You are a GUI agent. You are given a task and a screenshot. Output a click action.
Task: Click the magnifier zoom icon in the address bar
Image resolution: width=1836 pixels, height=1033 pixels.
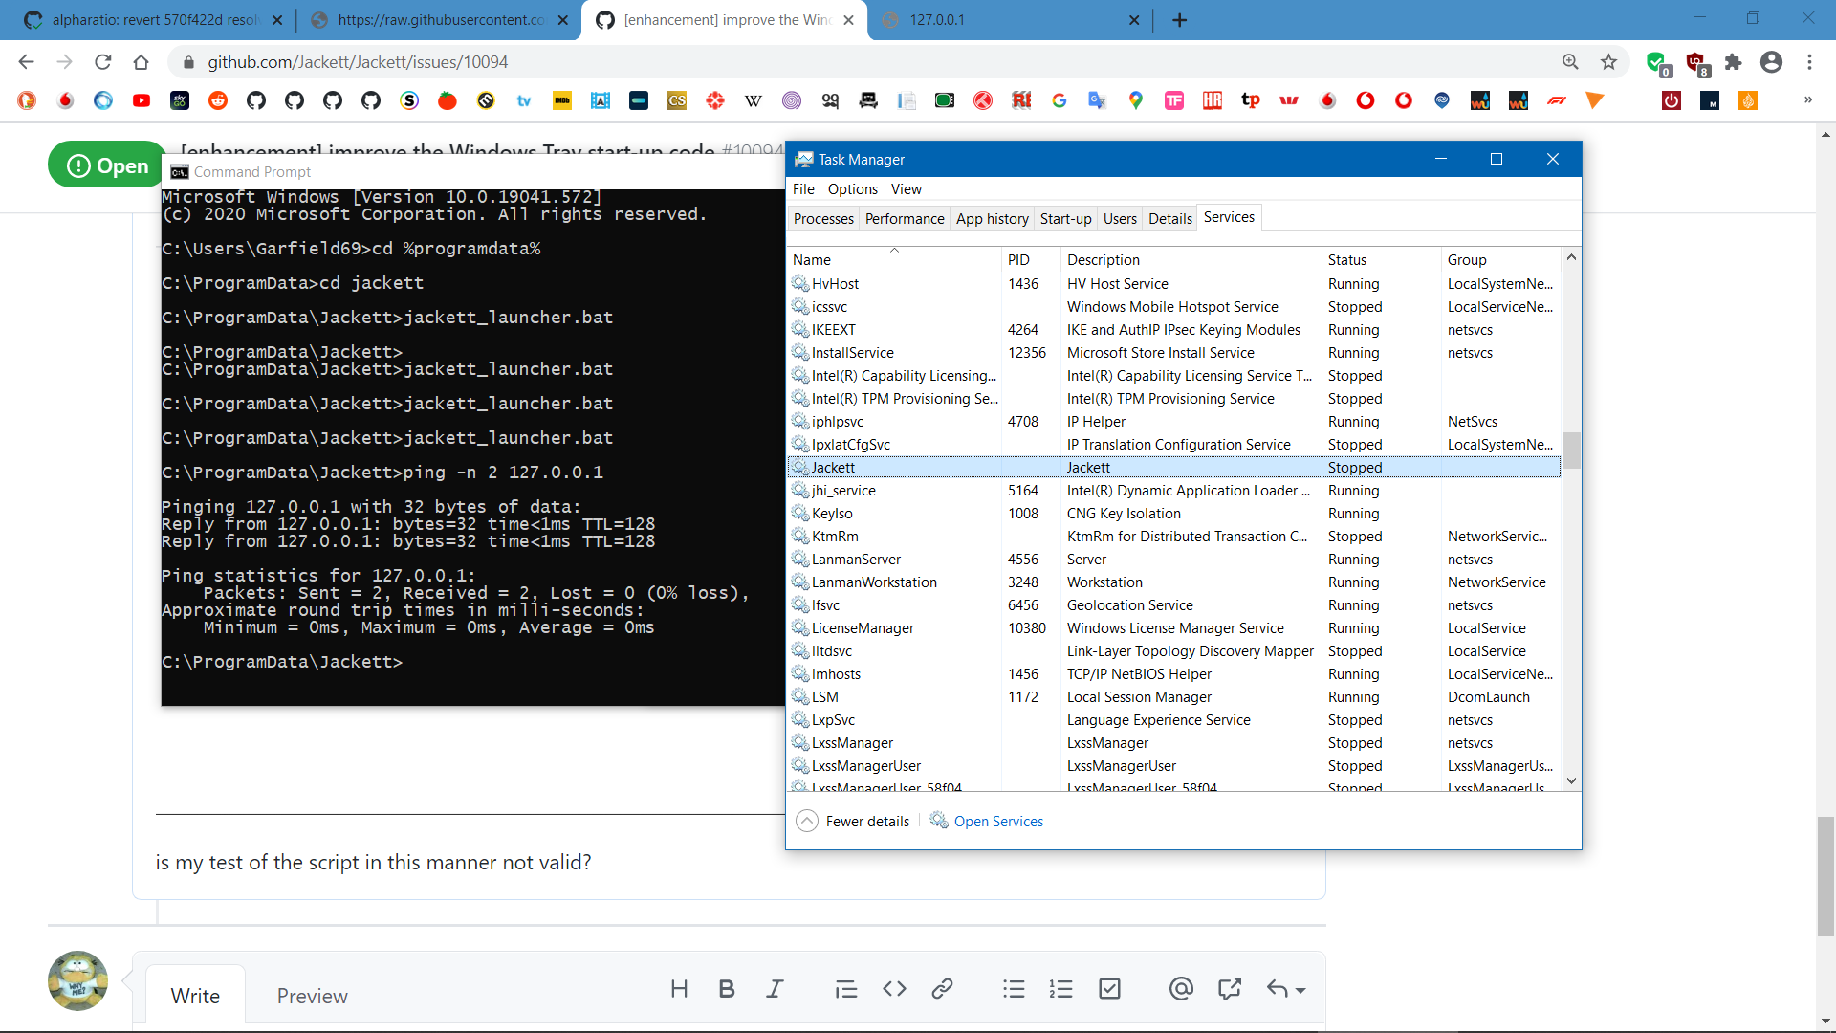1571,61
